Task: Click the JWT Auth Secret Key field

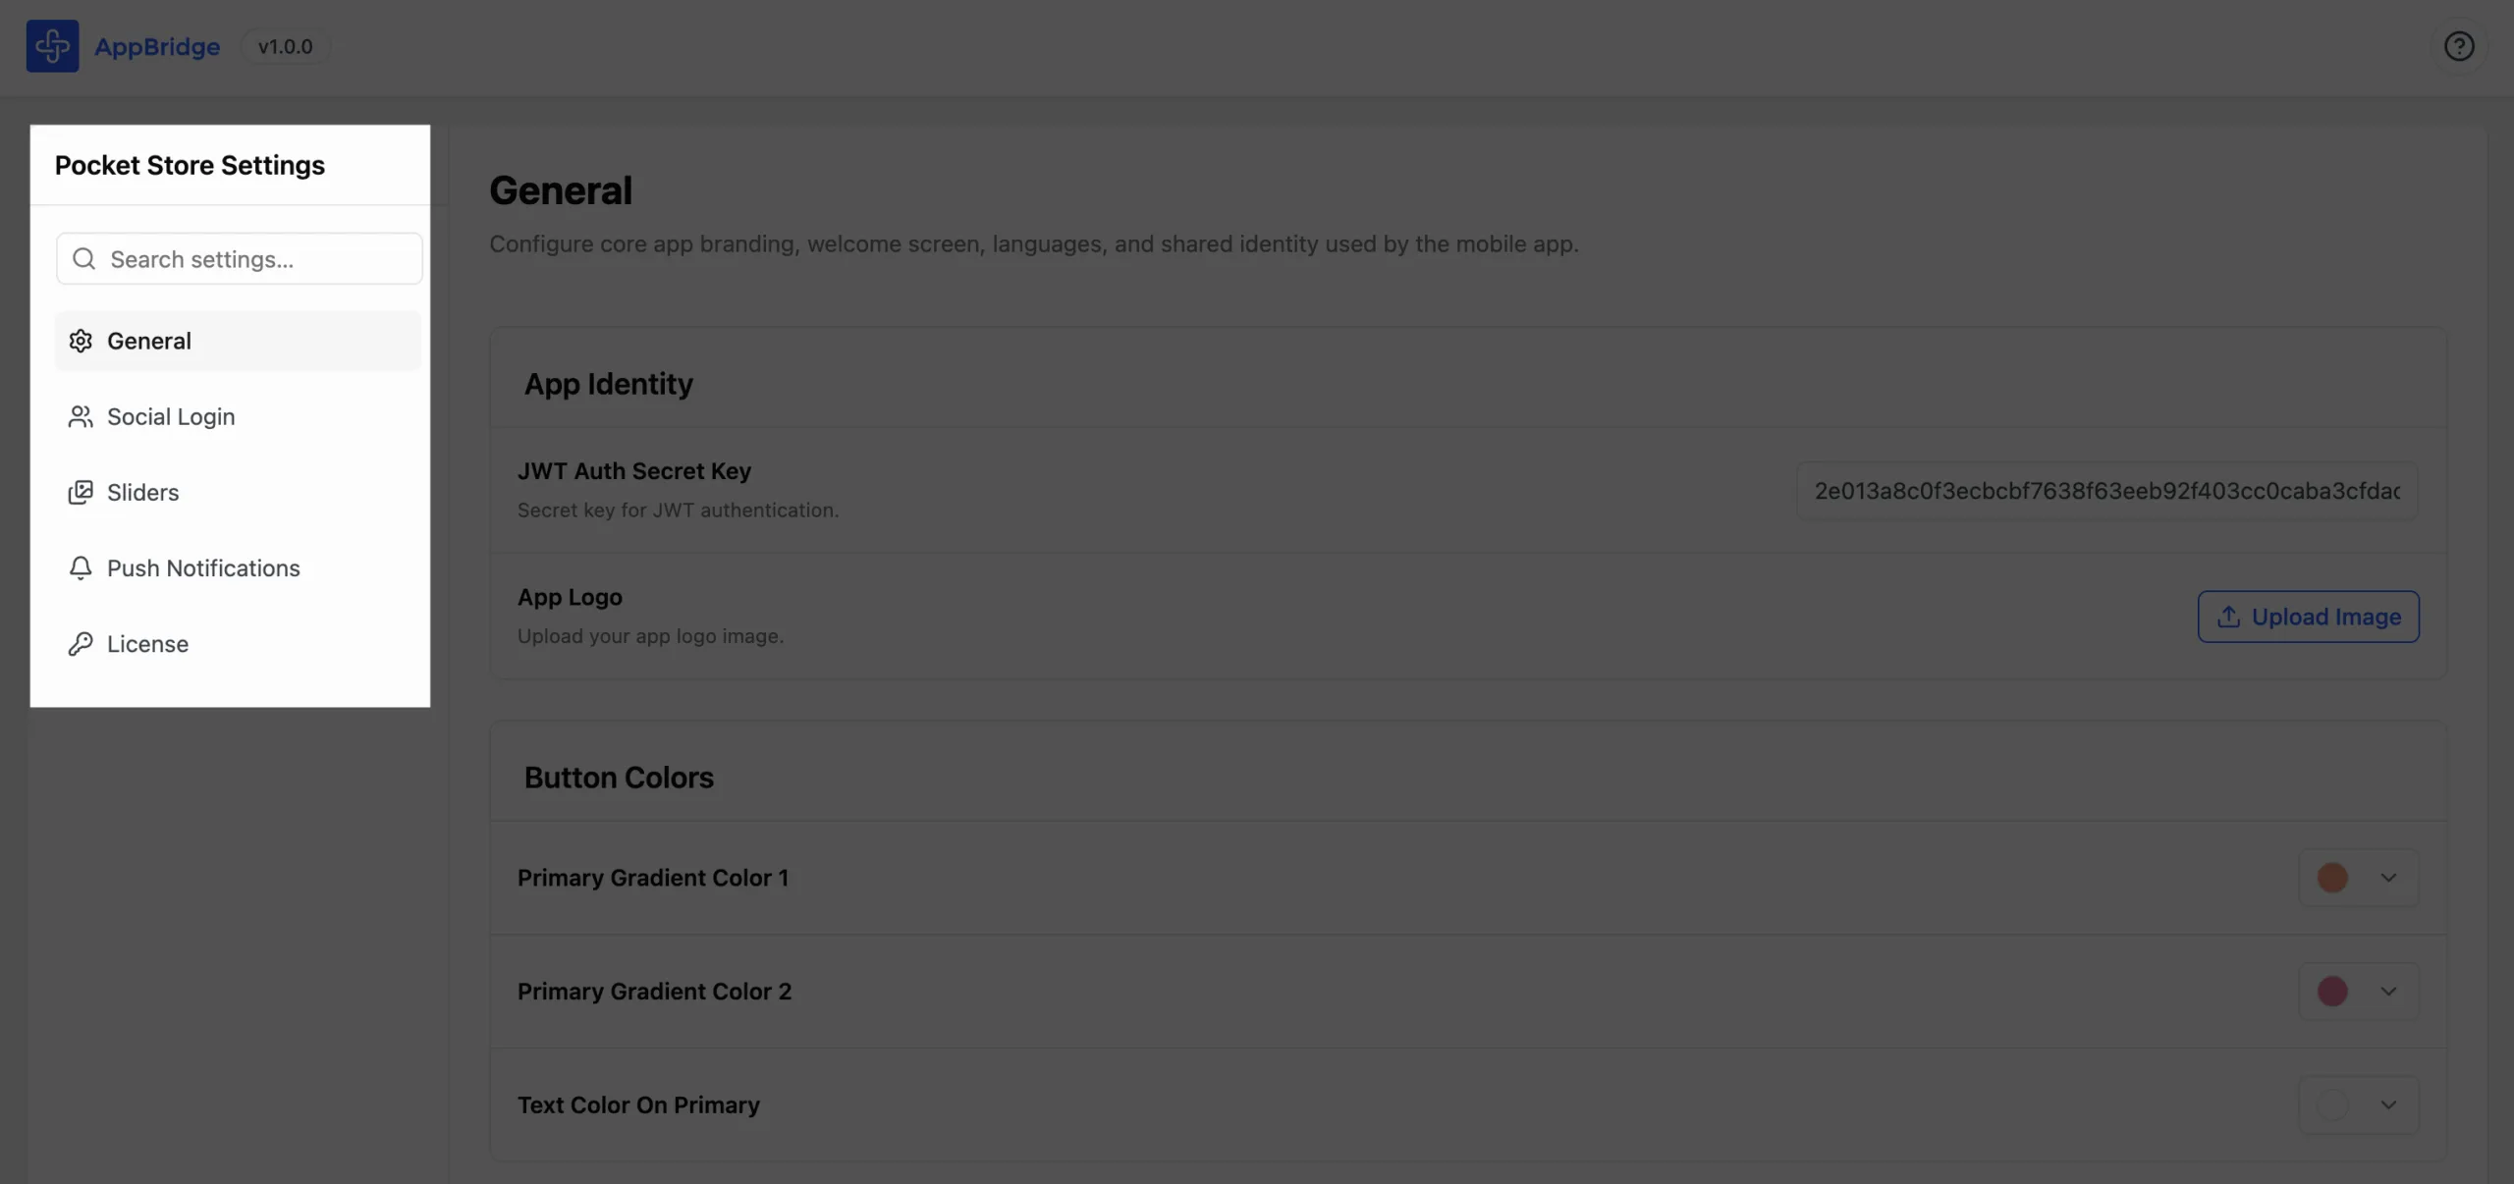Action: tap(2107, 491)
